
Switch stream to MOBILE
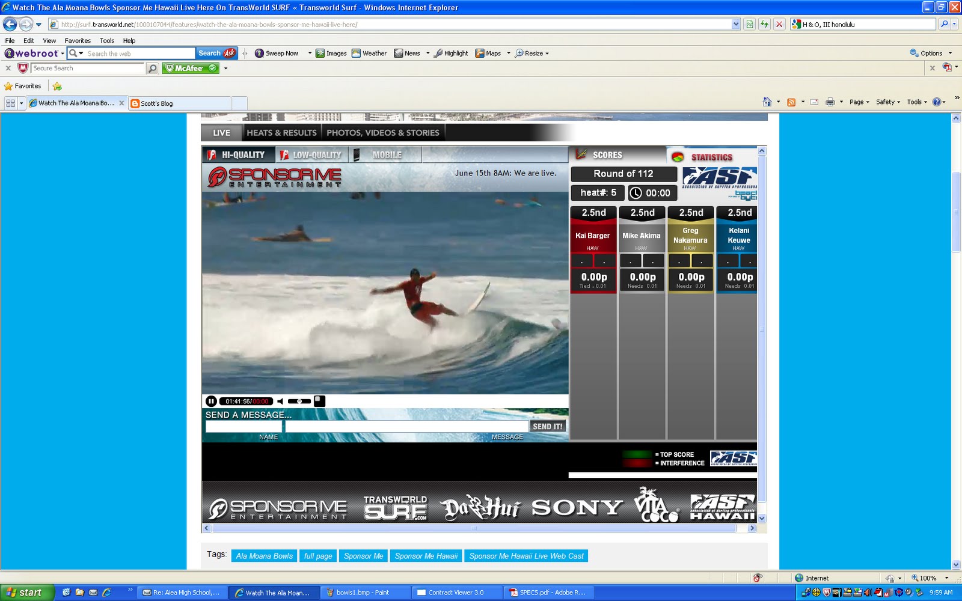(385, 155)
